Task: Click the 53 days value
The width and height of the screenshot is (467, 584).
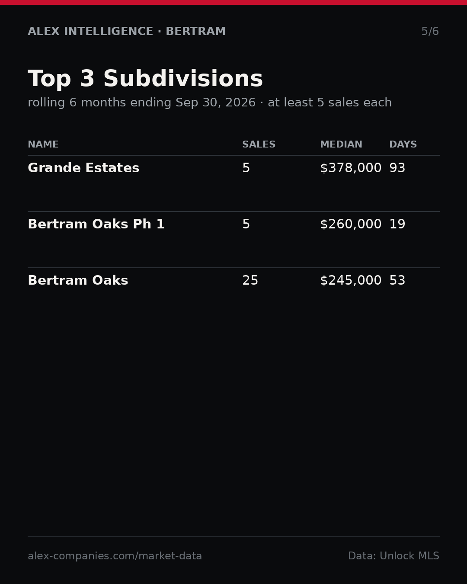Action: point(397,281)
